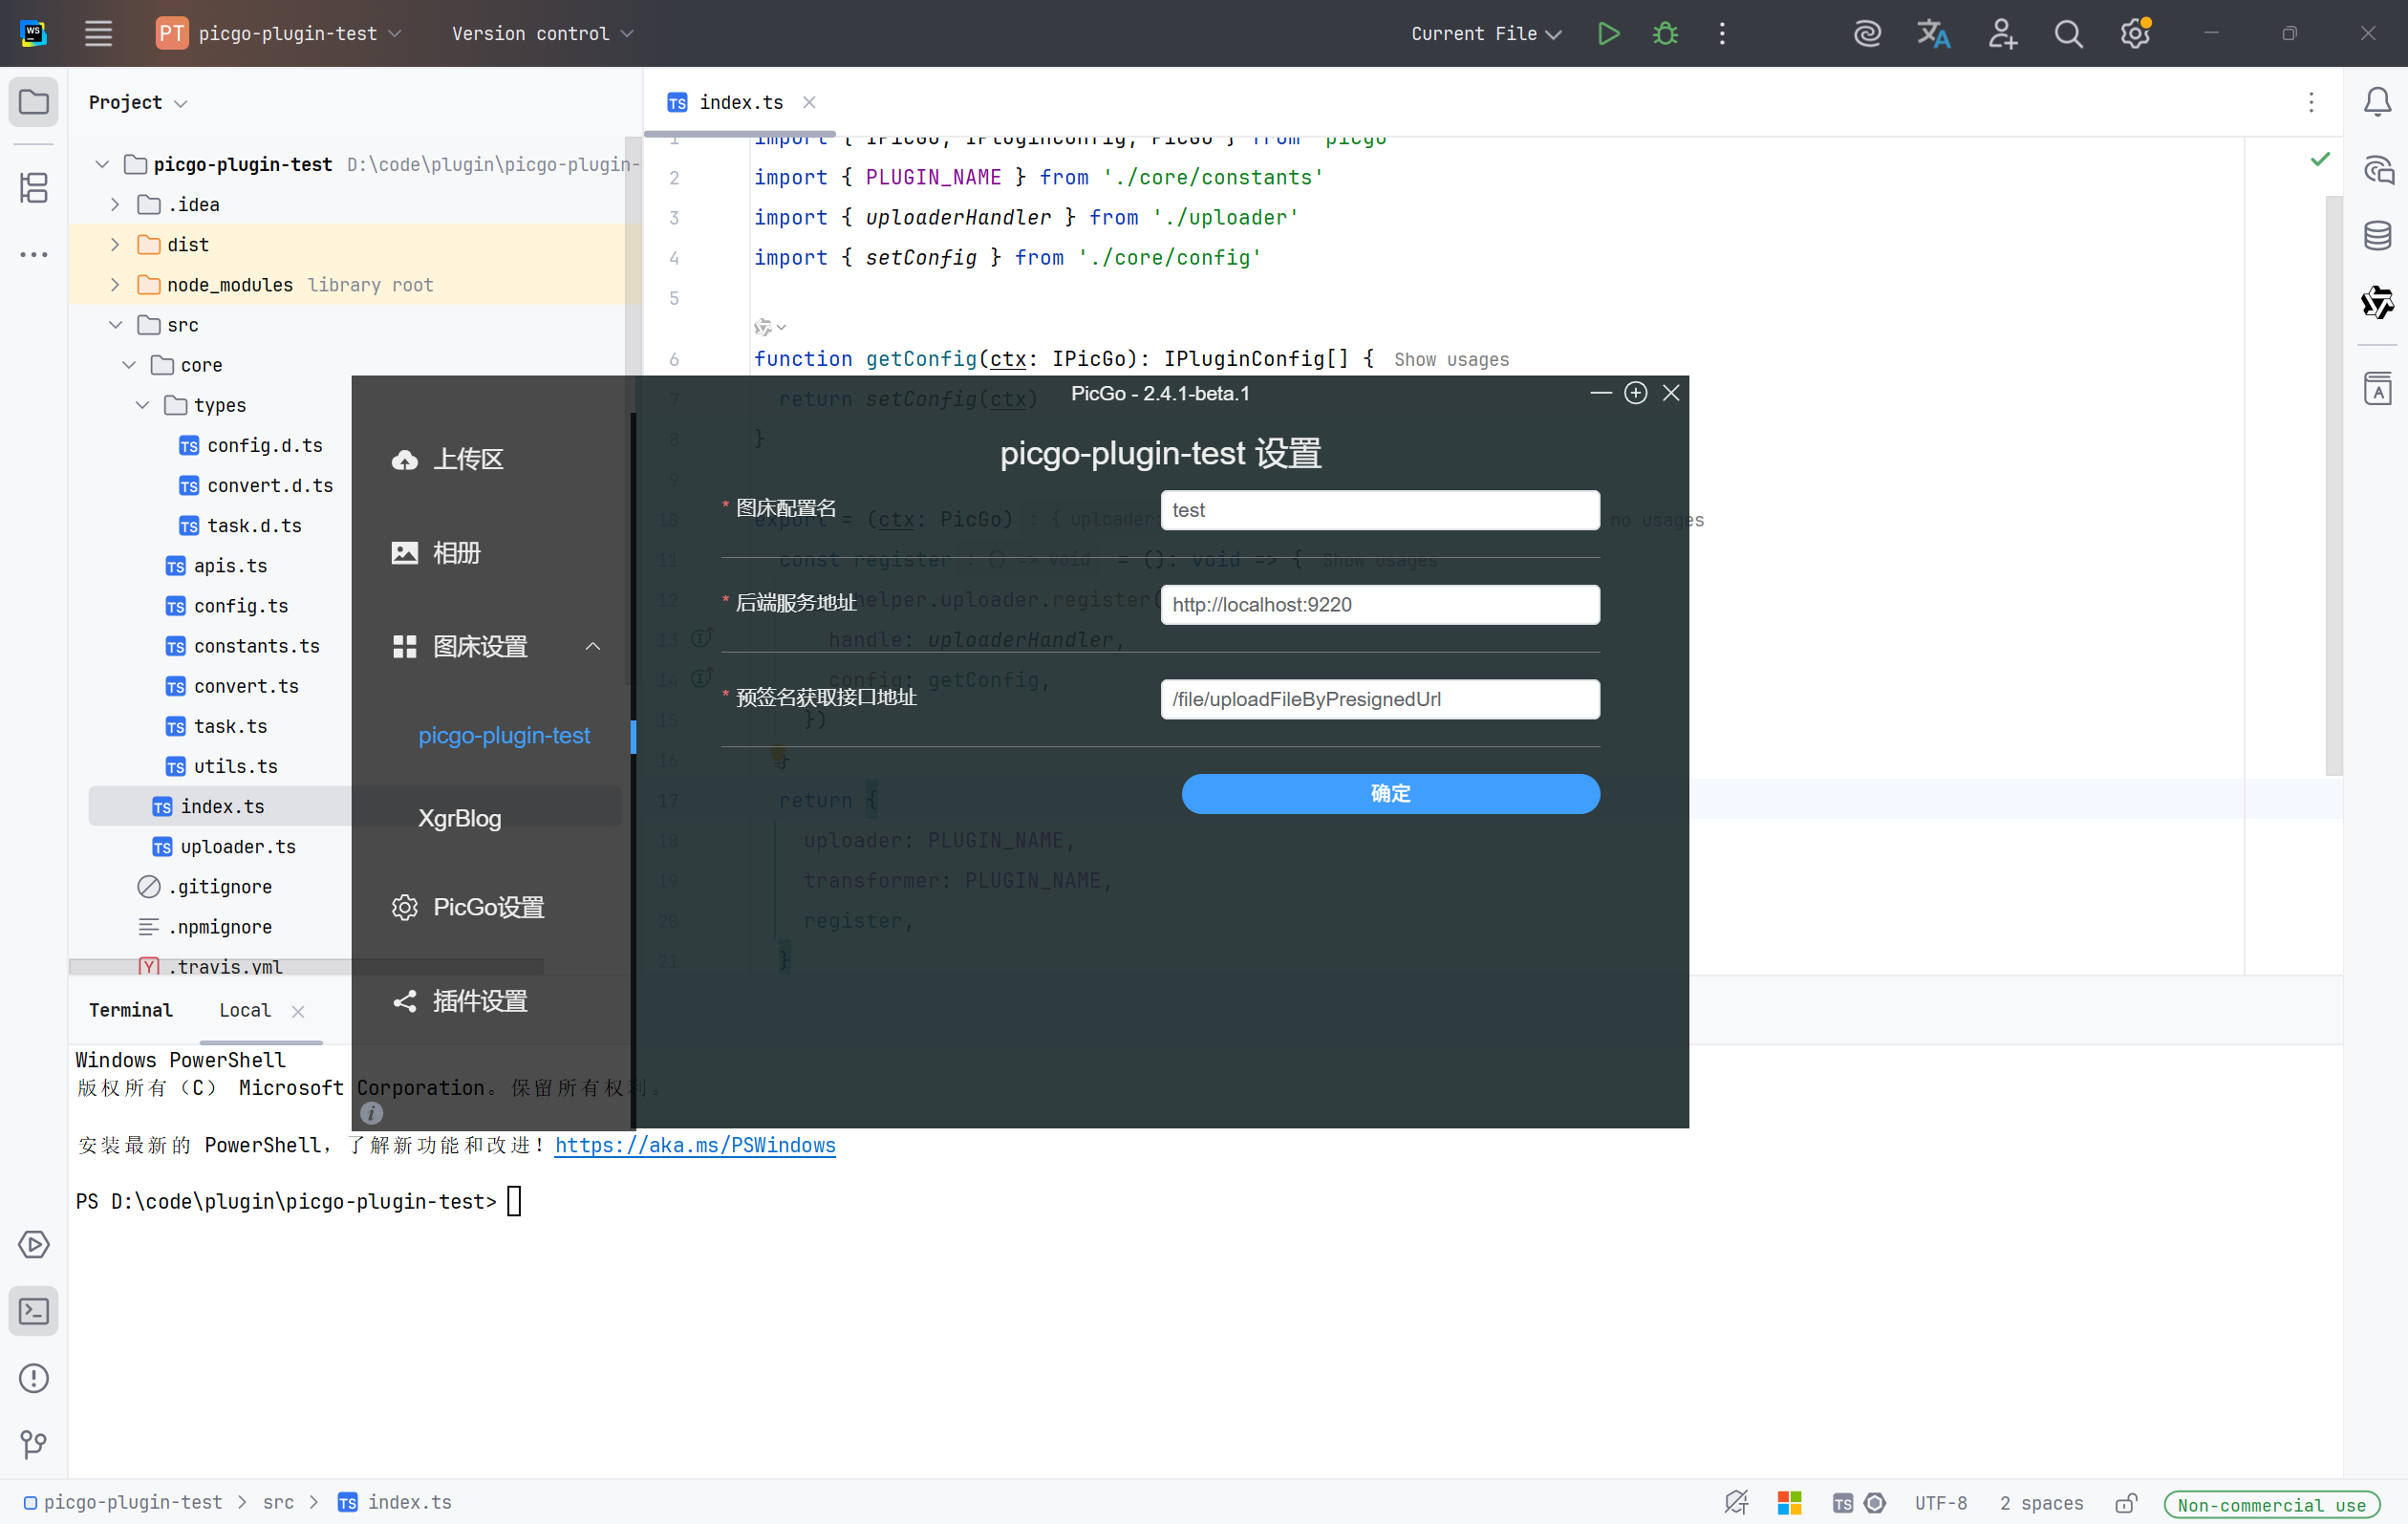Click the Non-commercial use badge
The height and width of the screenshot is (1524, 2408).
[2271, 1504]
